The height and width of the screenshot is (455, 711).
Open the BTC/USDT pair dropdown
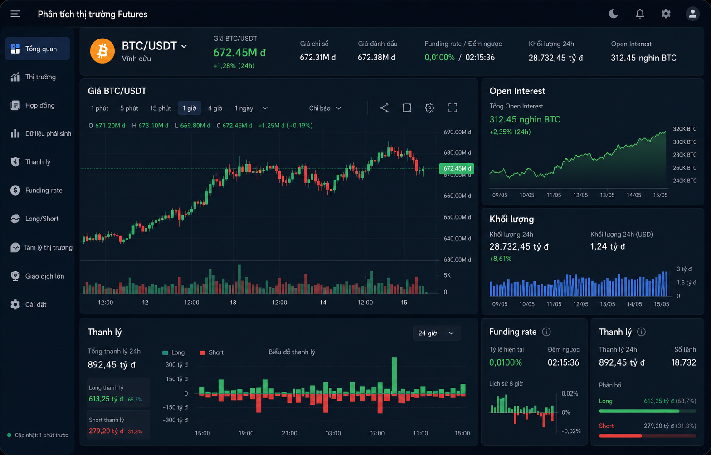pos(154,46)
